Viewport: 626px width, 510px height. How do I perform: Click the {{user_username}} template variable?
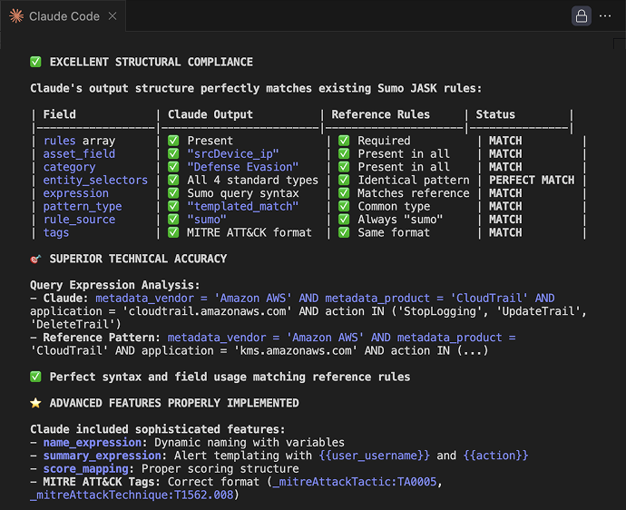click(x=374, y=456)
